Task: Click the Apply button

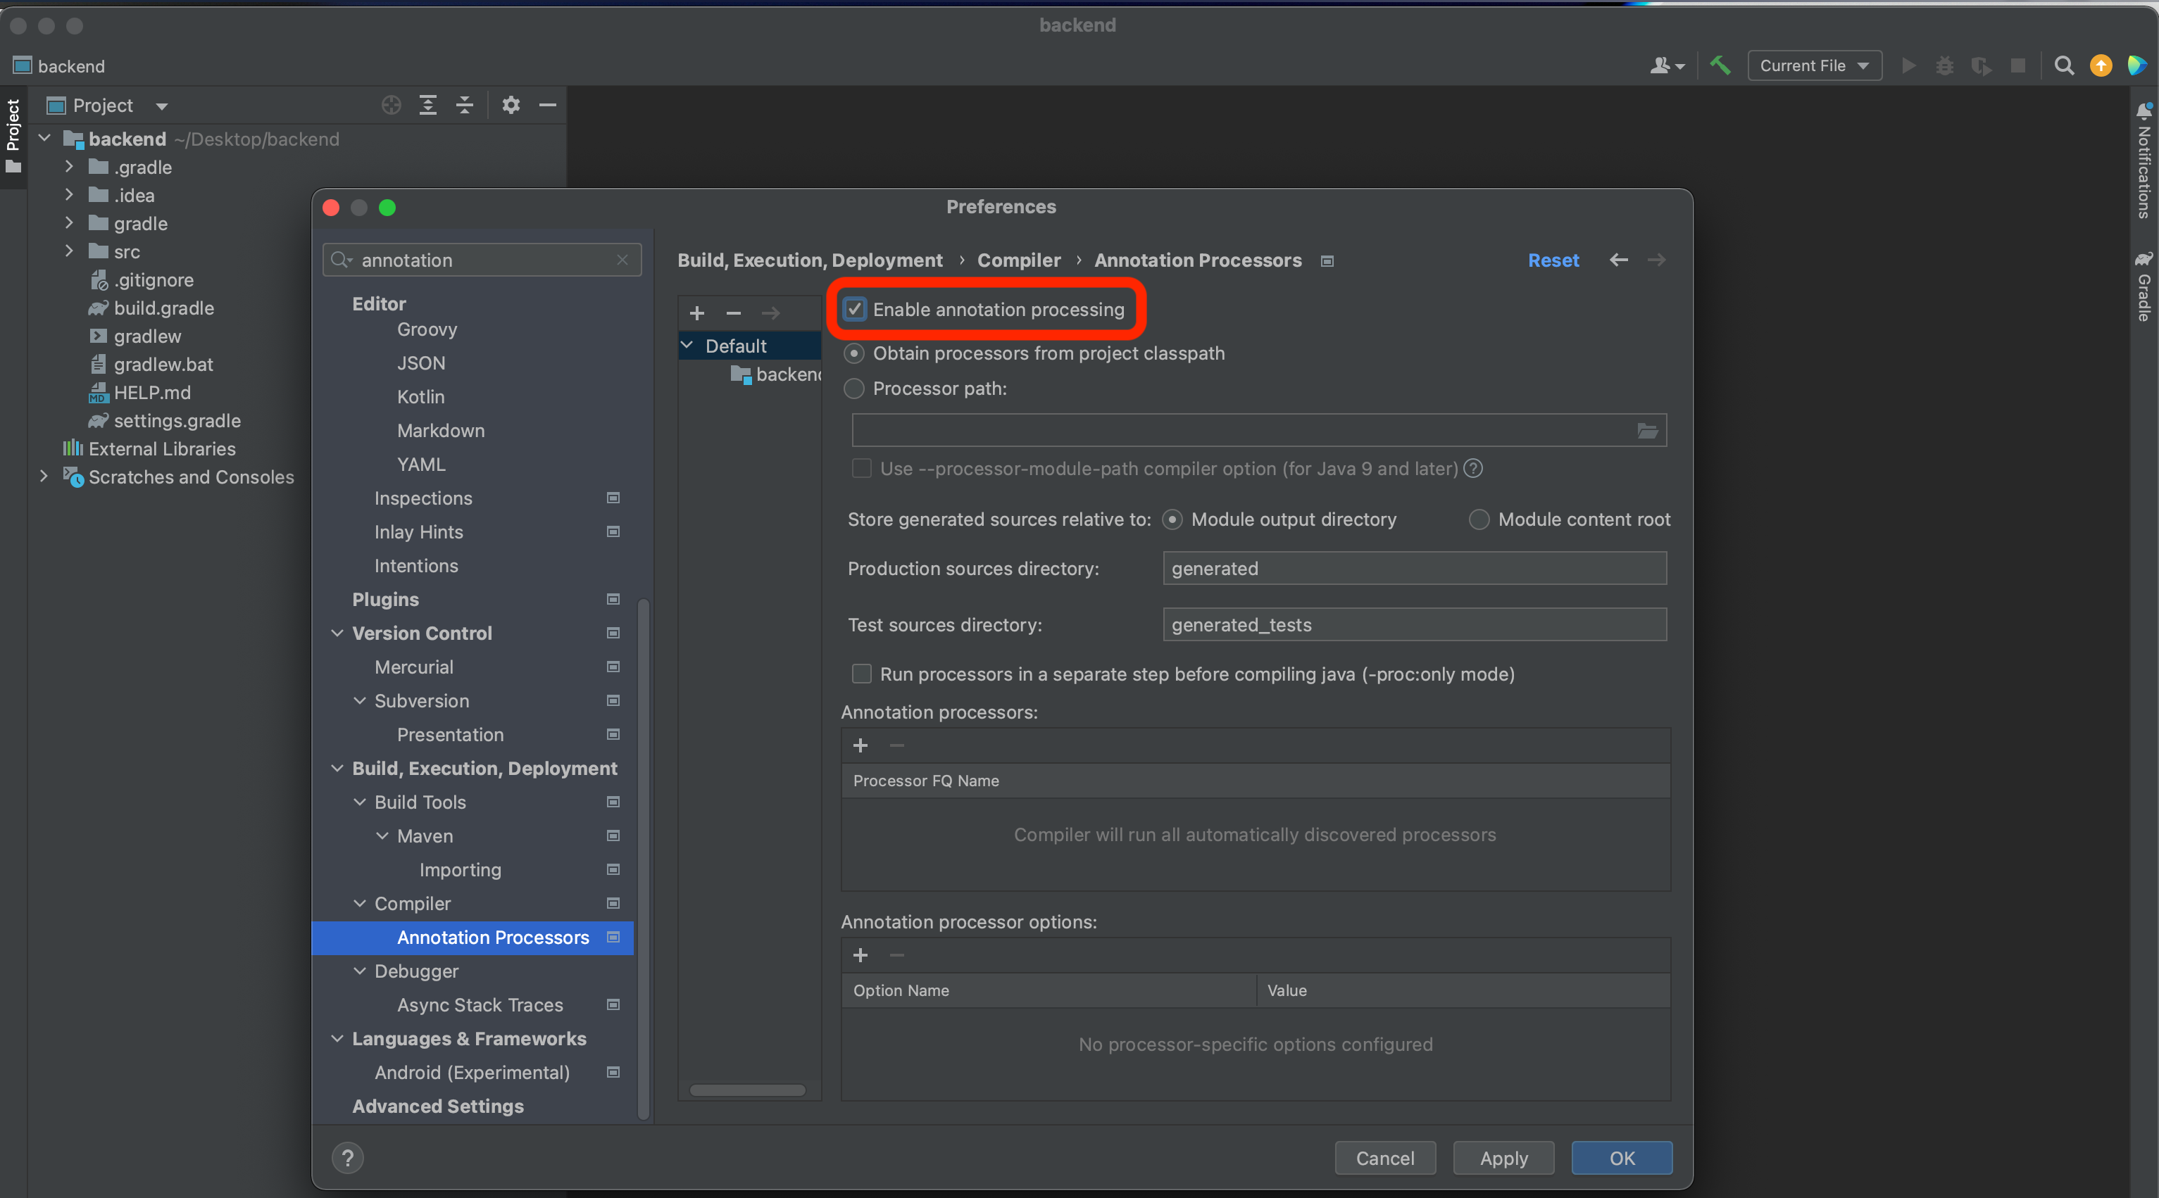Action: tap(1503, 1158)
